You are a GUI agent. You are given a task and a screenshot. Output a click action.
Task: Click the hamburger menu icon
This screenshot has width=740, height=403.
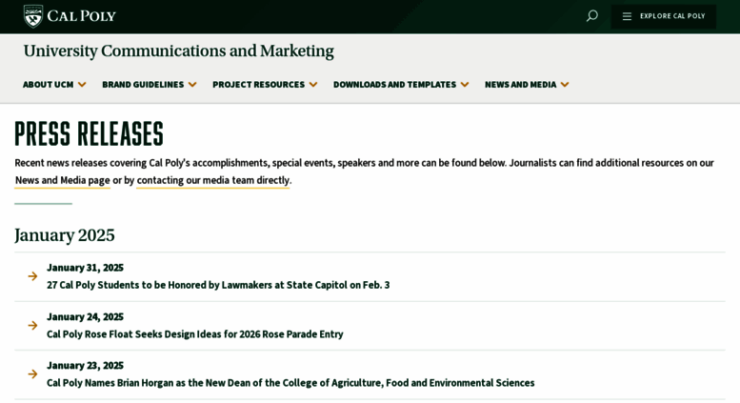[627, 16]
